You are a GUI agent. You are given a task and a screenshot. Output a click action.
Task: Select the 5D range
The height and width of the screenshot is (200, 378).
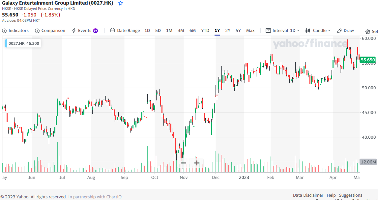pos(158,31)
